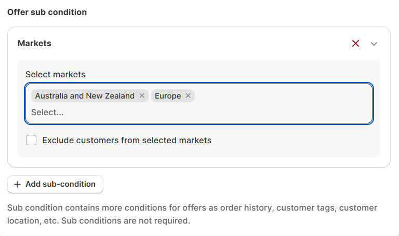This screenshot has height=236, width=399.
Task: Click the plus icon beside Add sub-condition
Action: pyautogui.click(x=17, y=184)
